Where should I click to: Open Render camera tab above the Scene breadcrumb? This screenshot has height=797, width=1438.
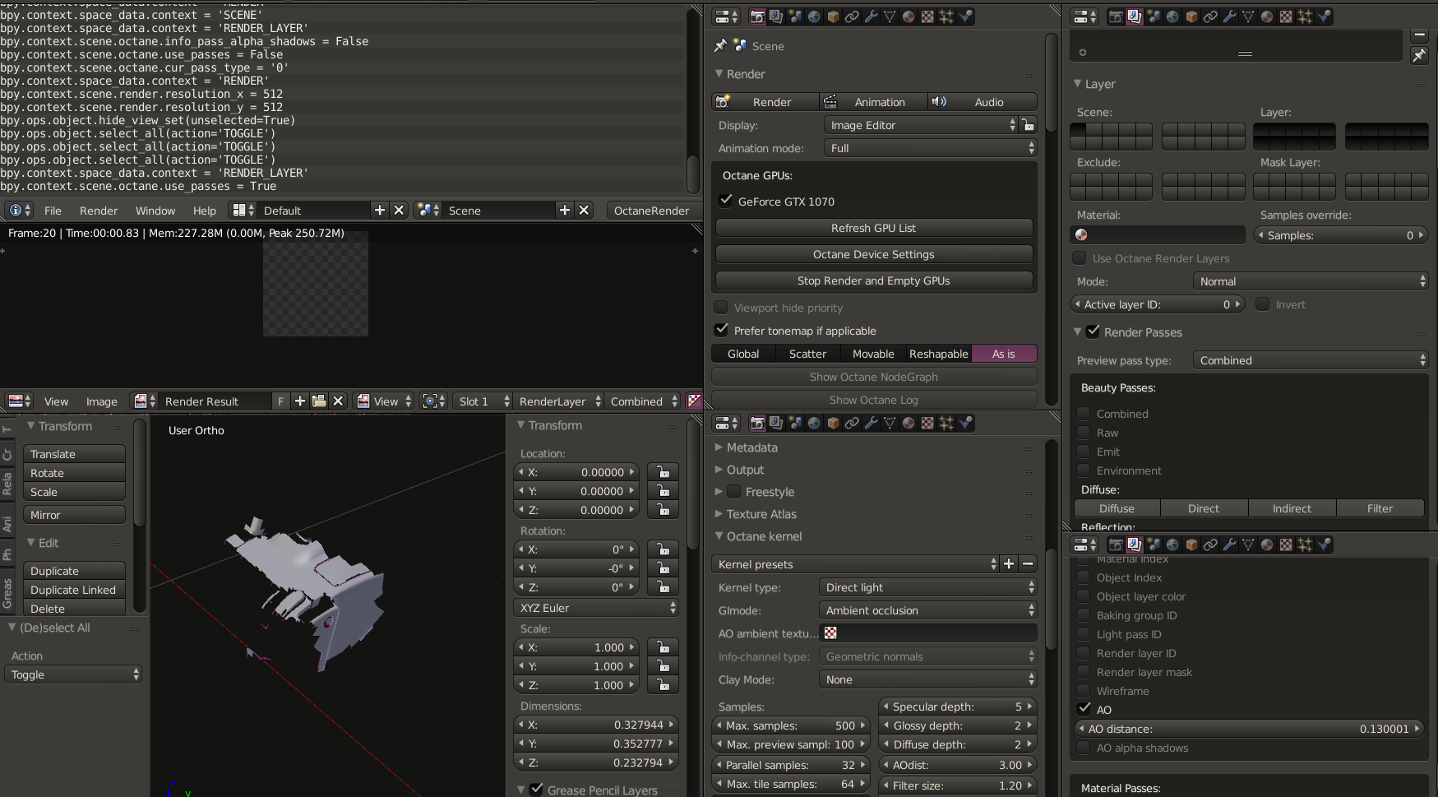point(757,16)
